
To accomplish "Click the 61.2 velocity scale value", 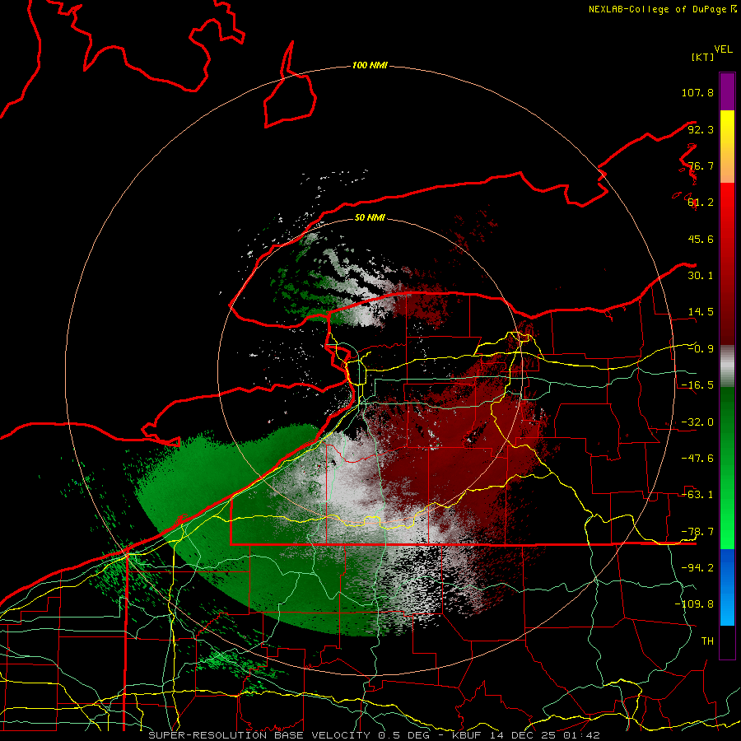I will coord(701,203).
